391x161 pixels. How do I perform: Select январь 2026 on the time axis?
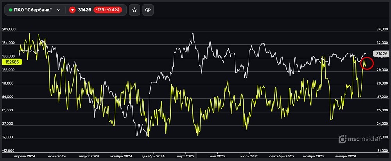pyautogui.click(x=346, y=156)
